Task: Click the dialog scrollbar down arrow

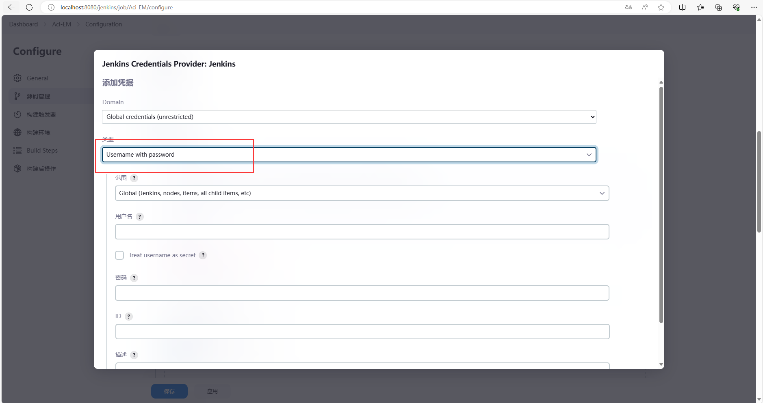Action: 661,364
